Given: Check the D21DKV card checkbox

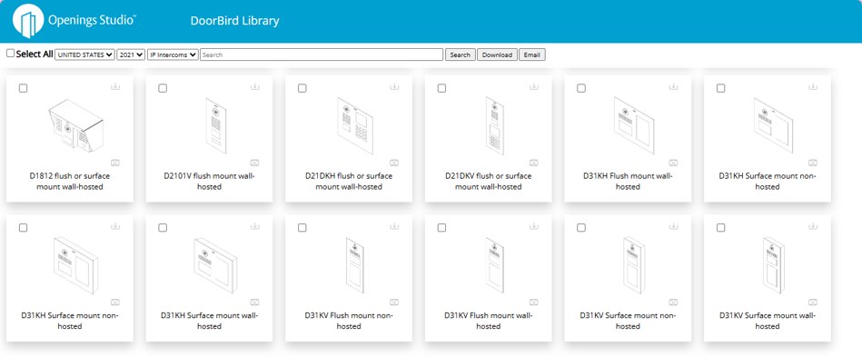Looking at the screenshot, I should coord(442,88).
